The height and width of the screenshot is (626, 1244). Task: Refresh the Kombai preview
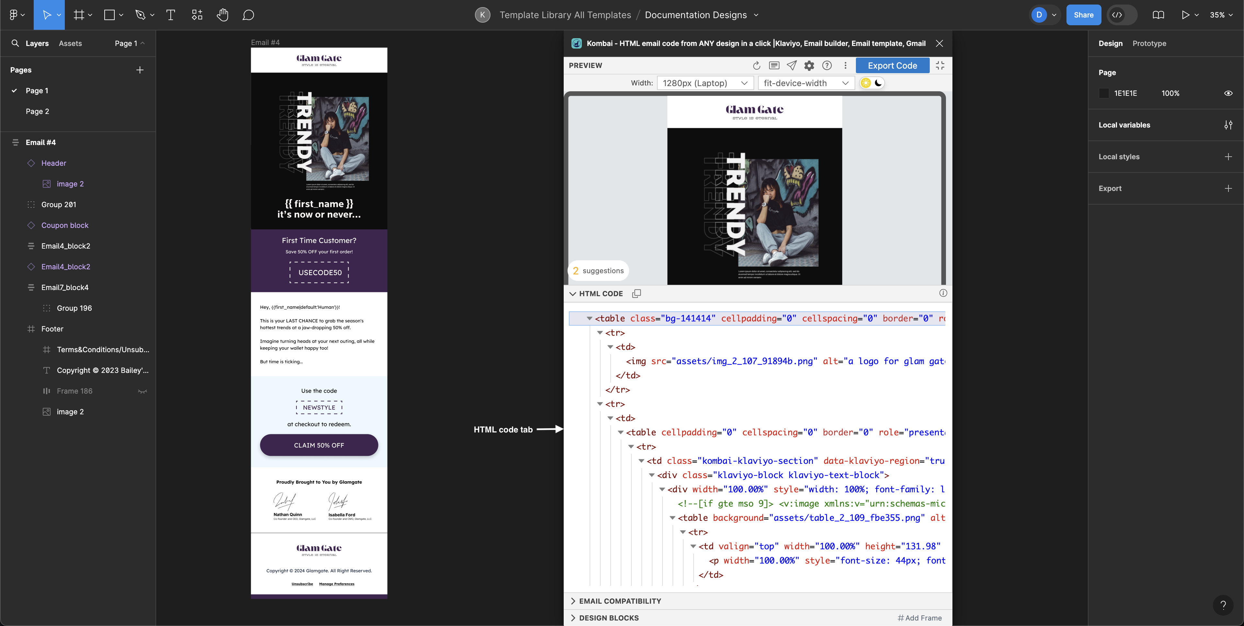pyautogui.click(x=756, y=66)
